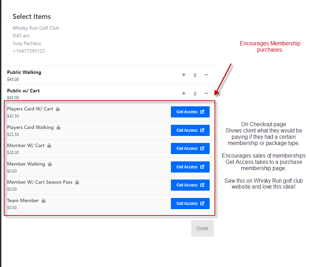Get Access for Member W/ Cart Season Pass
The width and height of the screenshot is (311, 267).
pyautogui.click(x=190, y=185)
